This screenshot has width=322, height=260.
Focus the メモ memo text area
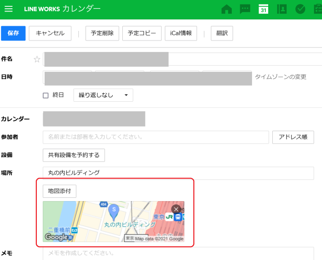click(178, 254)
